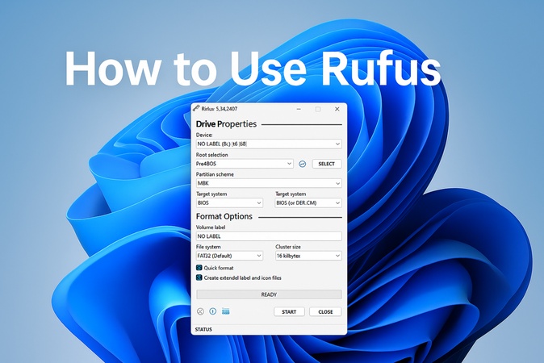Viewport: 544px width, 363px height.
Task: Click the globe language icon at bottom
Action: tap(200, 311)
